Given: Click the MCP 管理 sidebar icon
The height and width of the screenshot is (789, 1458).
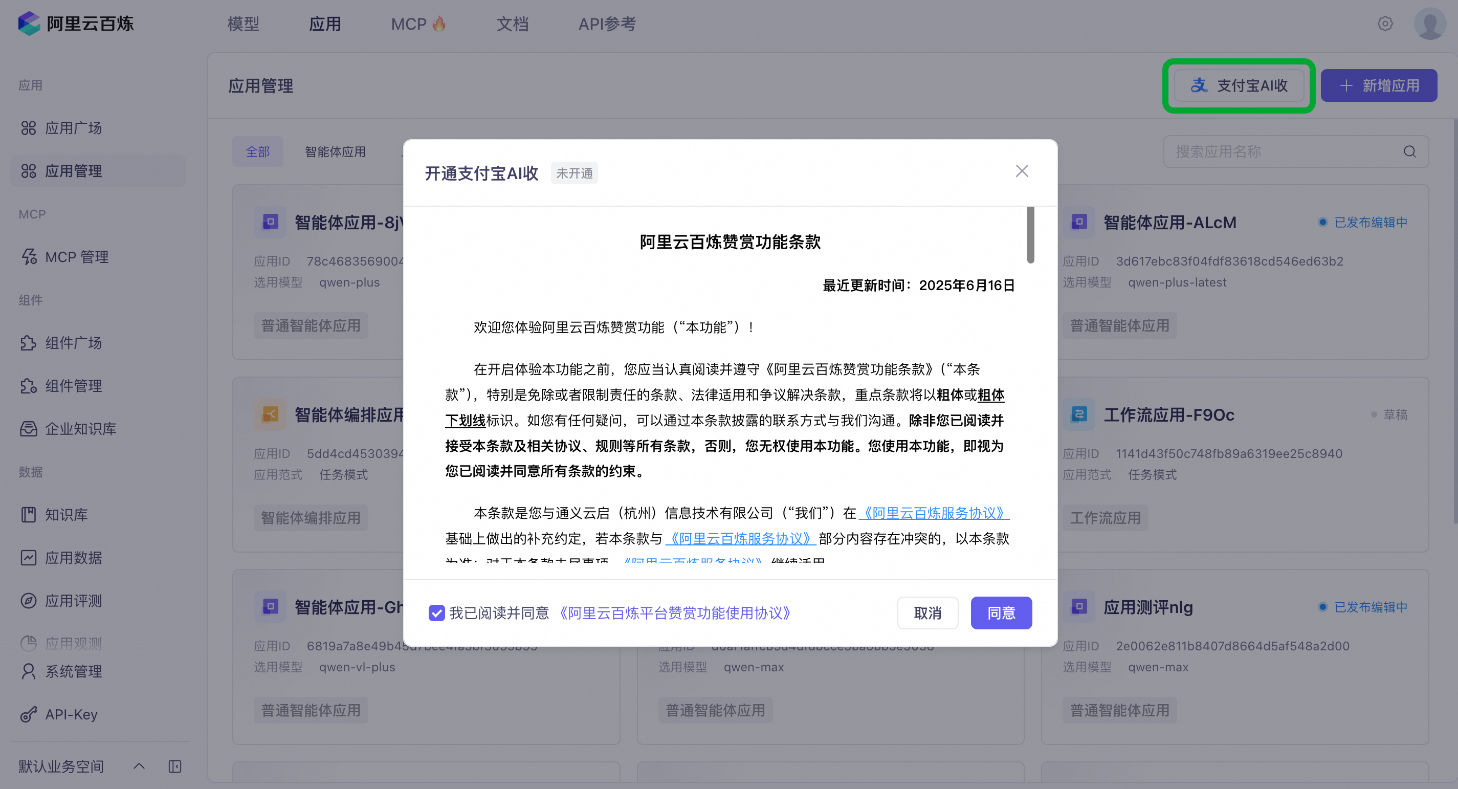Looking at the screenshot, I should click(28, 257).
